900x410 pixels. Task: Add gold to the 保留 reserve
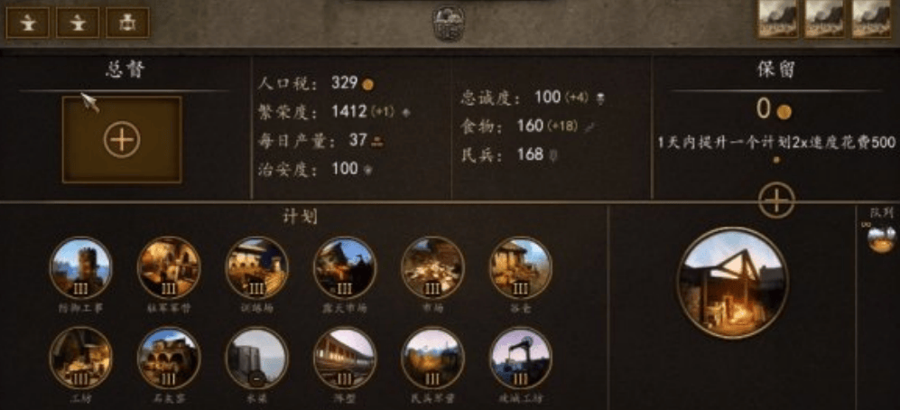coord(776,200)
